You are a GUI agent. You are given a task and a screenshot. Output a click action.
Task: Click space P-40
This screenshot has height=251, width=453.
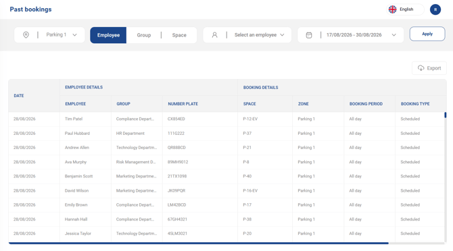point(247,176)
